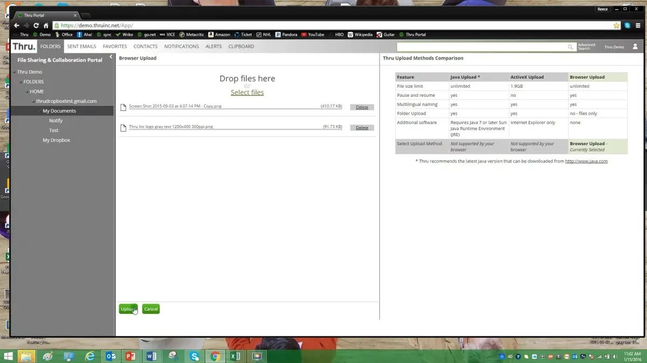The image size is (647, 363).
Task: Collapse the left sidebar panel arrow
Action: (111, 57)
